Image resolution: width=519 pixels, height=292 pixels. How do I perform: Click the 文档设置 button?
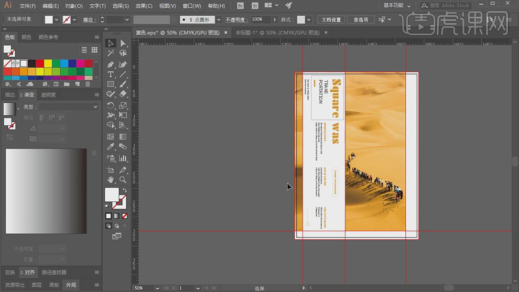[331, 19]
